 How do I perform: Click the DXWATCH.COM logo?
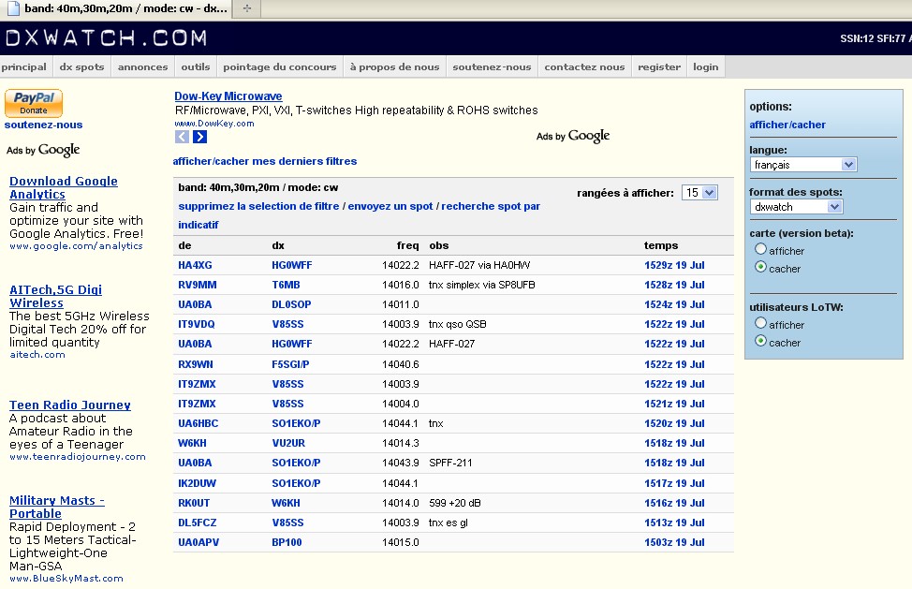107,37
